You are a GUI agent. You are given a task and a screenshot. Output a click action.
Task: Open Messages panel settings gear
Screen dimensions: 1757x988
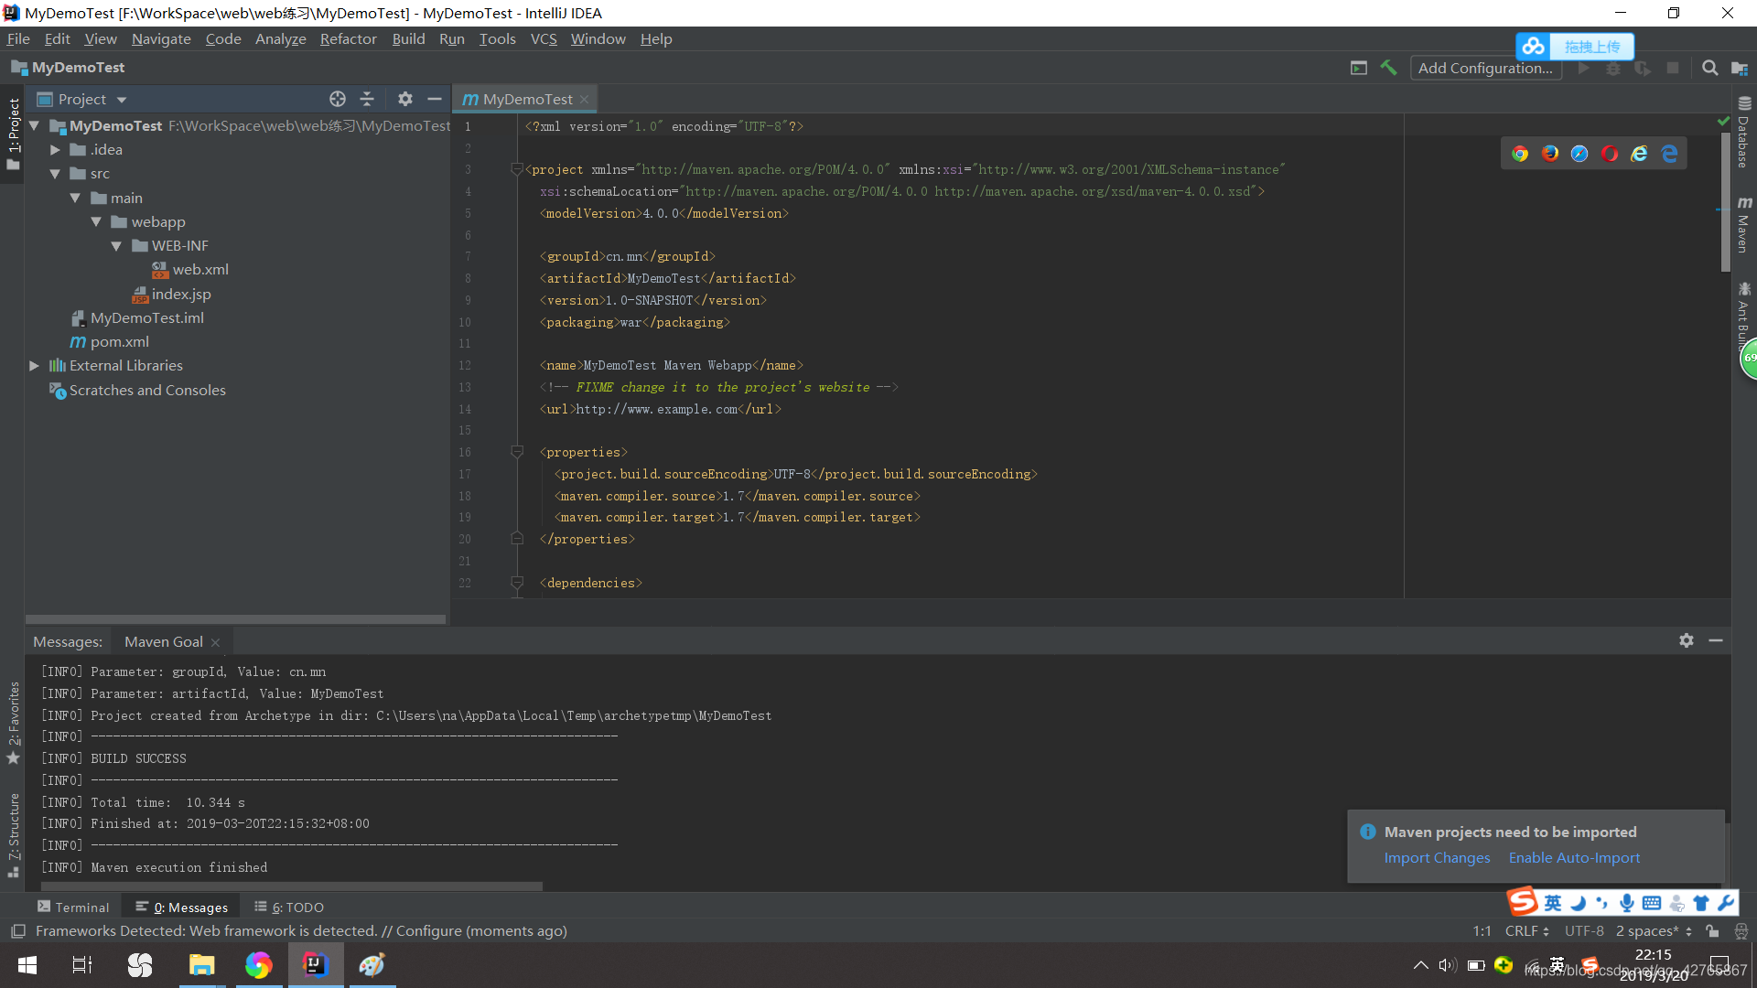1687,640
